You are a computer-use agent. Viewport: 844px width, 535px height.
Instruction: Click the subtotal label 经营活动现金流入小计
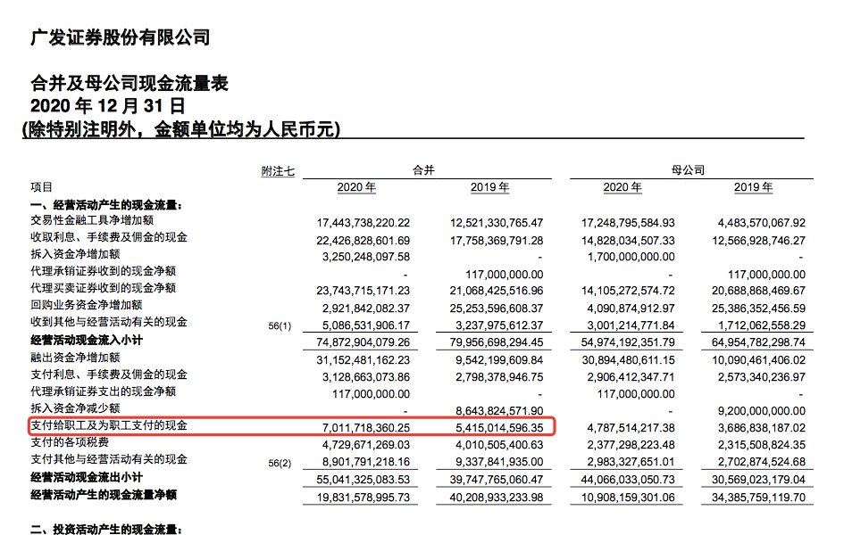click(87, 340)
